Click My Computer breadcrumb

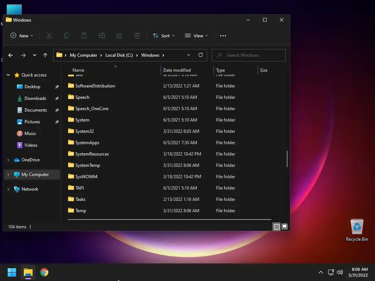coord(83,55)
